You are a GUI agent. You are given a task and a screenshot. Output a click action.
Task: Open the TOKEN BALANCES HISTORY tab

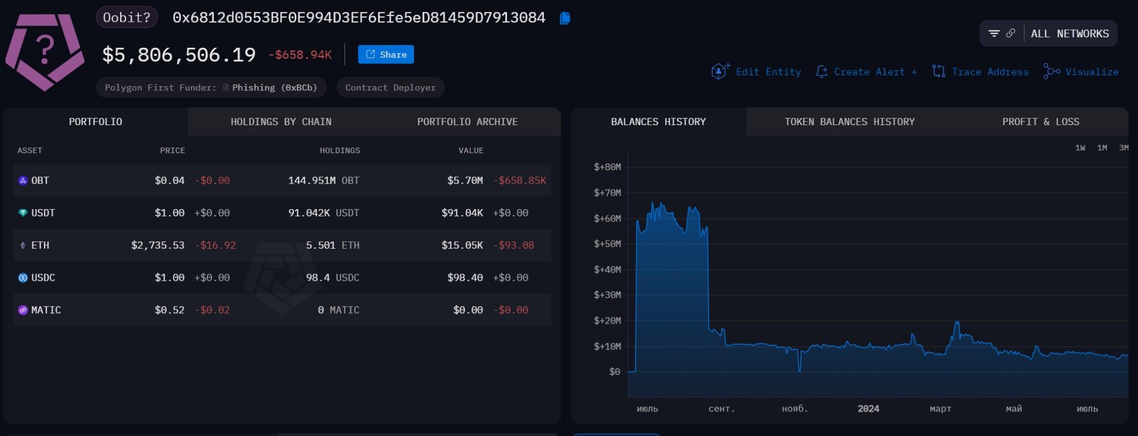tap(850, 122)
